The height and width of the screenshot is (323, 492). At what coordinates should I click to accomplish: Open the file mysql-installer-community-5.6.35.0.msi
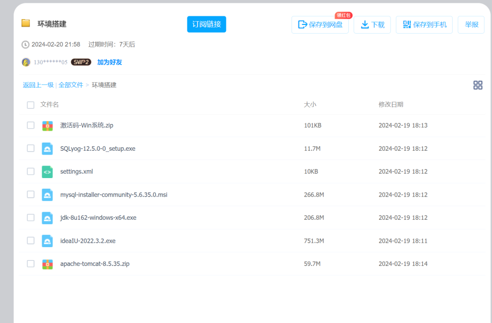113,194
